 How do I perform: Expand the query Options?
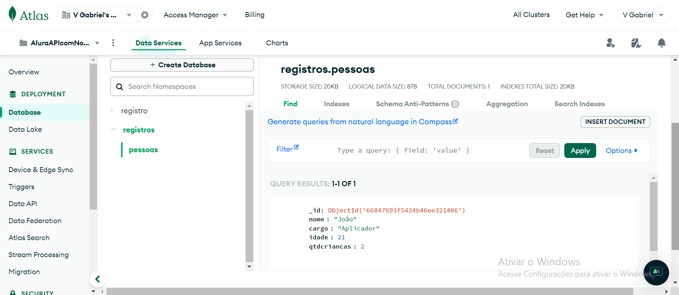(x=622, y=151)
